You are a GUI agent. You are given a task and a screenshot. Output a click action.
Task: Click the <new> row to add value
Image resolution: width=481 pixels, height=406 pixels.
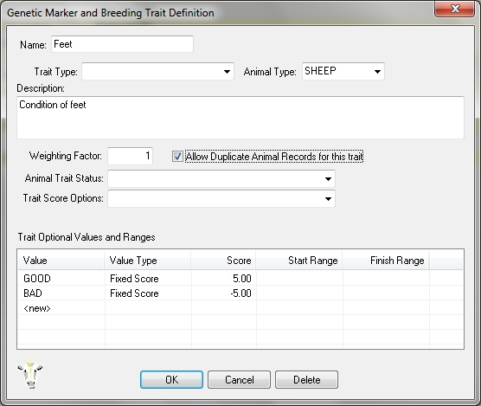click(x=240, y=308)
